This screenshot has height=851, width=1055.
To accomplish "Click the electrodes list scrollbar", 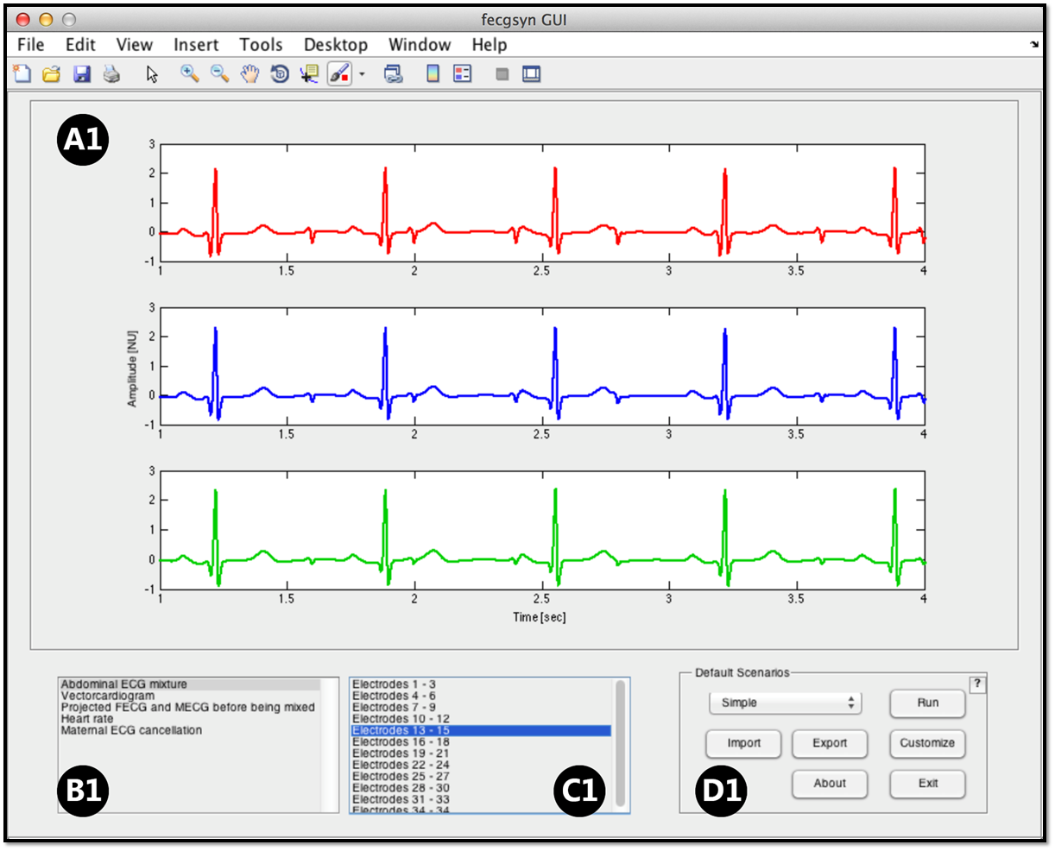I will click(x=620, y=742).
